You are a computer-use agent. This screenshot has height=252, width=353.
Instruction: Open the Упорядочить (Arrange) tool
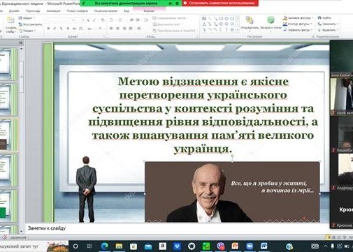point(250,24)
